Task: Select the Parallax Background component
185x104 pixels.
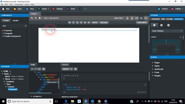Action: point(12,36)
